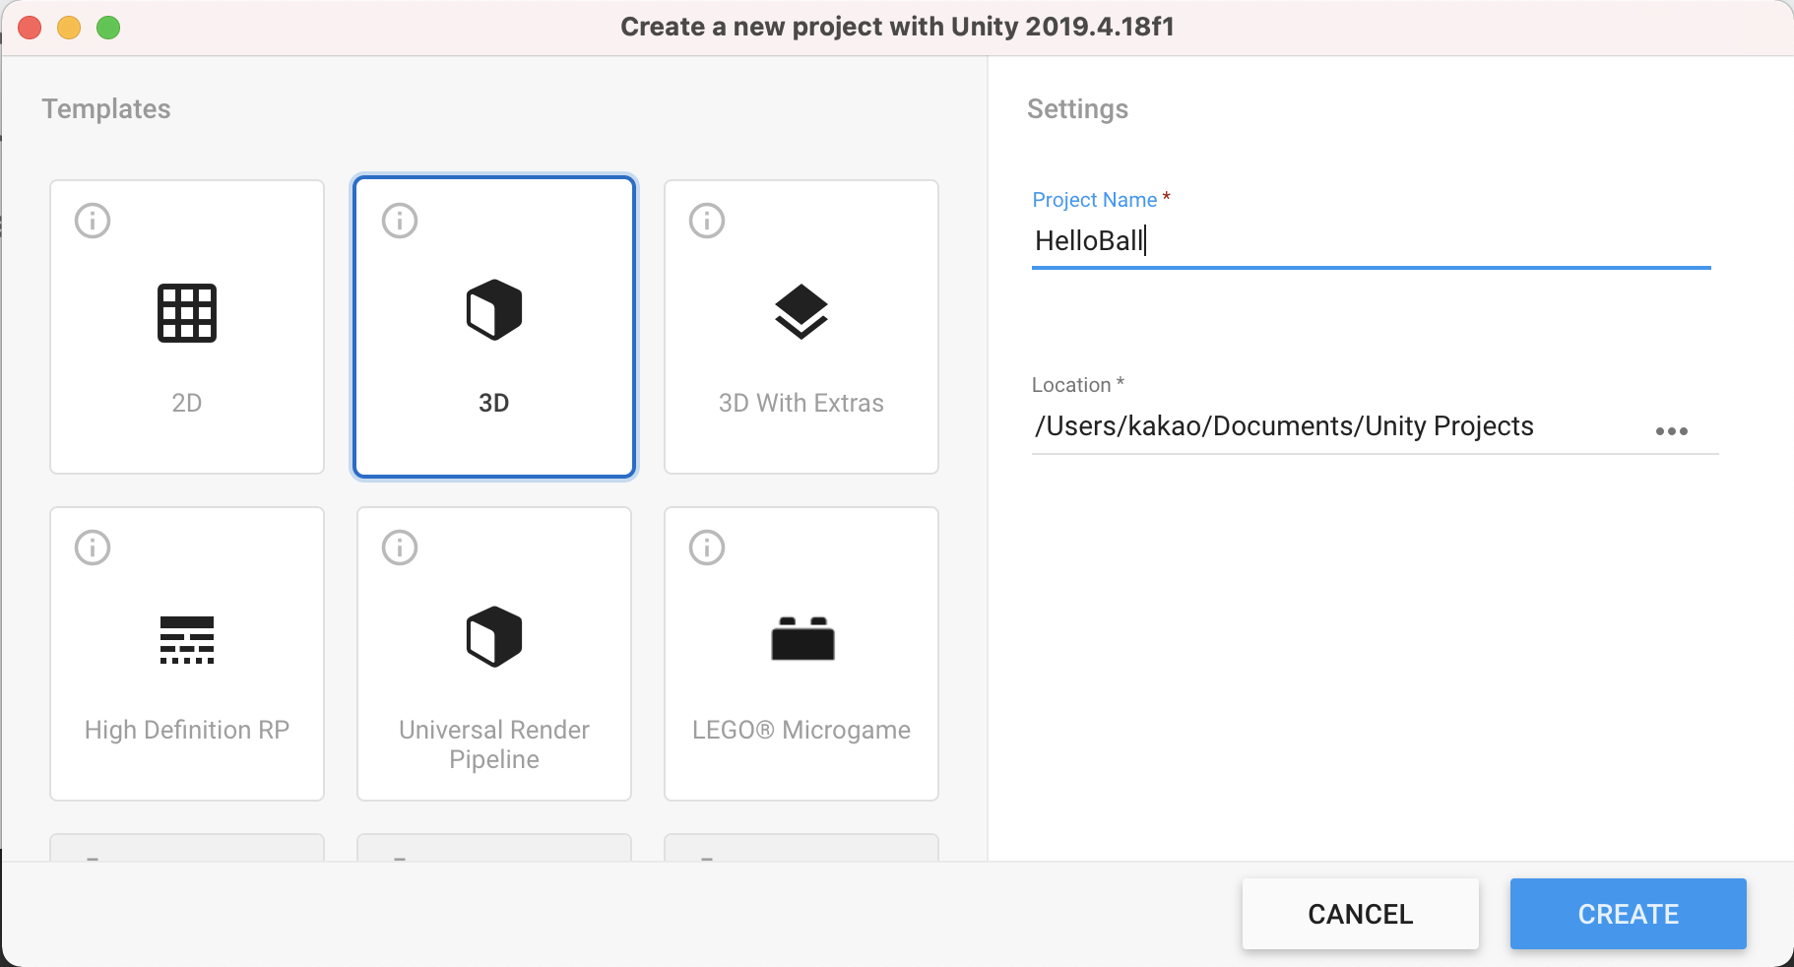1794x967 pixels.
Task: Close the new project window
Action: point(30,28)
